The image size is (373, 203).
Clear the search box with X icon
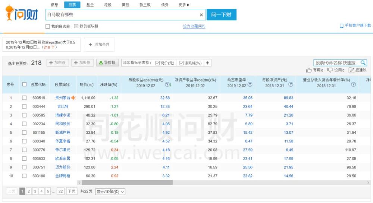pyautogui.click(x=201, y=15)
